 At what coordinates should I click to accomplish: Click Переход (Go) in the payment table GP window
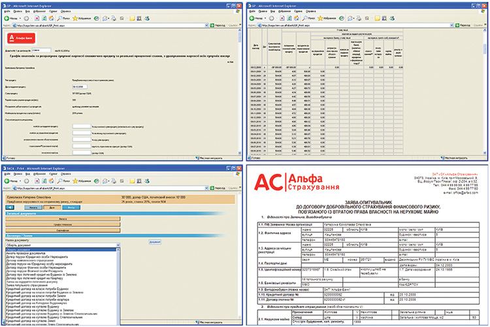(x=463, y=26)
